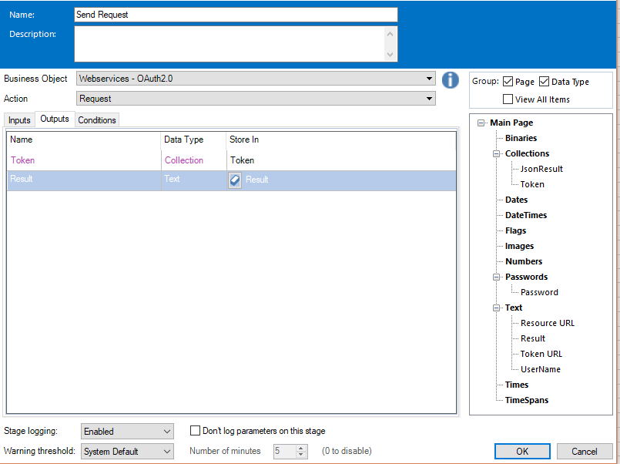
Task: Click the Description scrollbar up arrow
Action: [x=390, y=34]
